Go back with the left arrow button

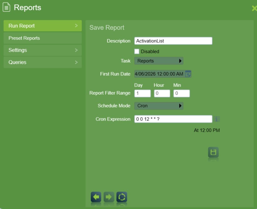(x=96, y=197)
